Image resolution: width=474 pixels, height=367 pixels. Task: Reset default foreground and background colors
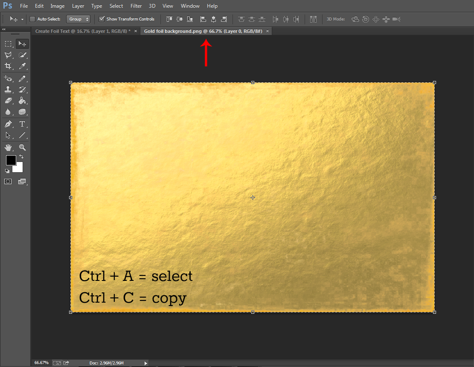click(x=7, y=171)
